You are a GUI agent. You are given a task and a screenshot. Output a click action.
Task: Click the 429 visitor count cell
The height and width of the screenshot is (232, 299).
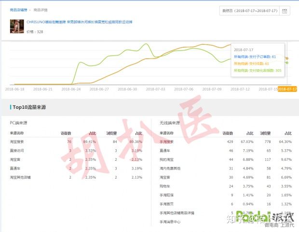[x=230, y=142]
